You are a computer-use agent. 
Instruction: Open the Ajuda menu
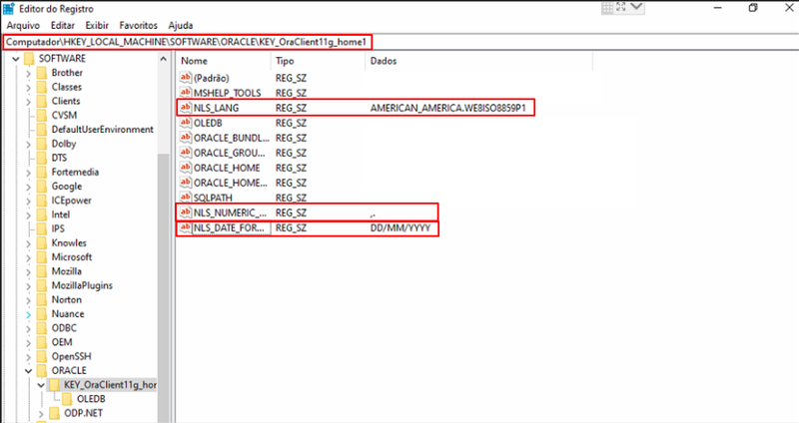181,25
